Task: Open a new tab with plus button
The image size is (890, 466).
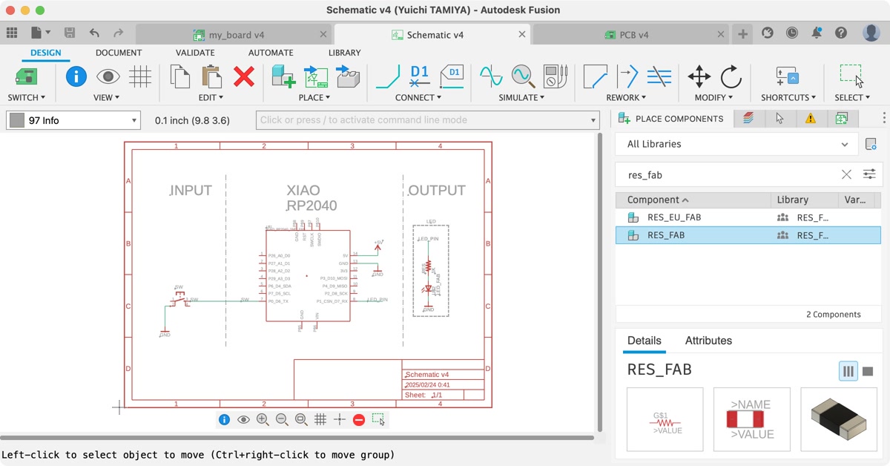Action: point(742,34)
